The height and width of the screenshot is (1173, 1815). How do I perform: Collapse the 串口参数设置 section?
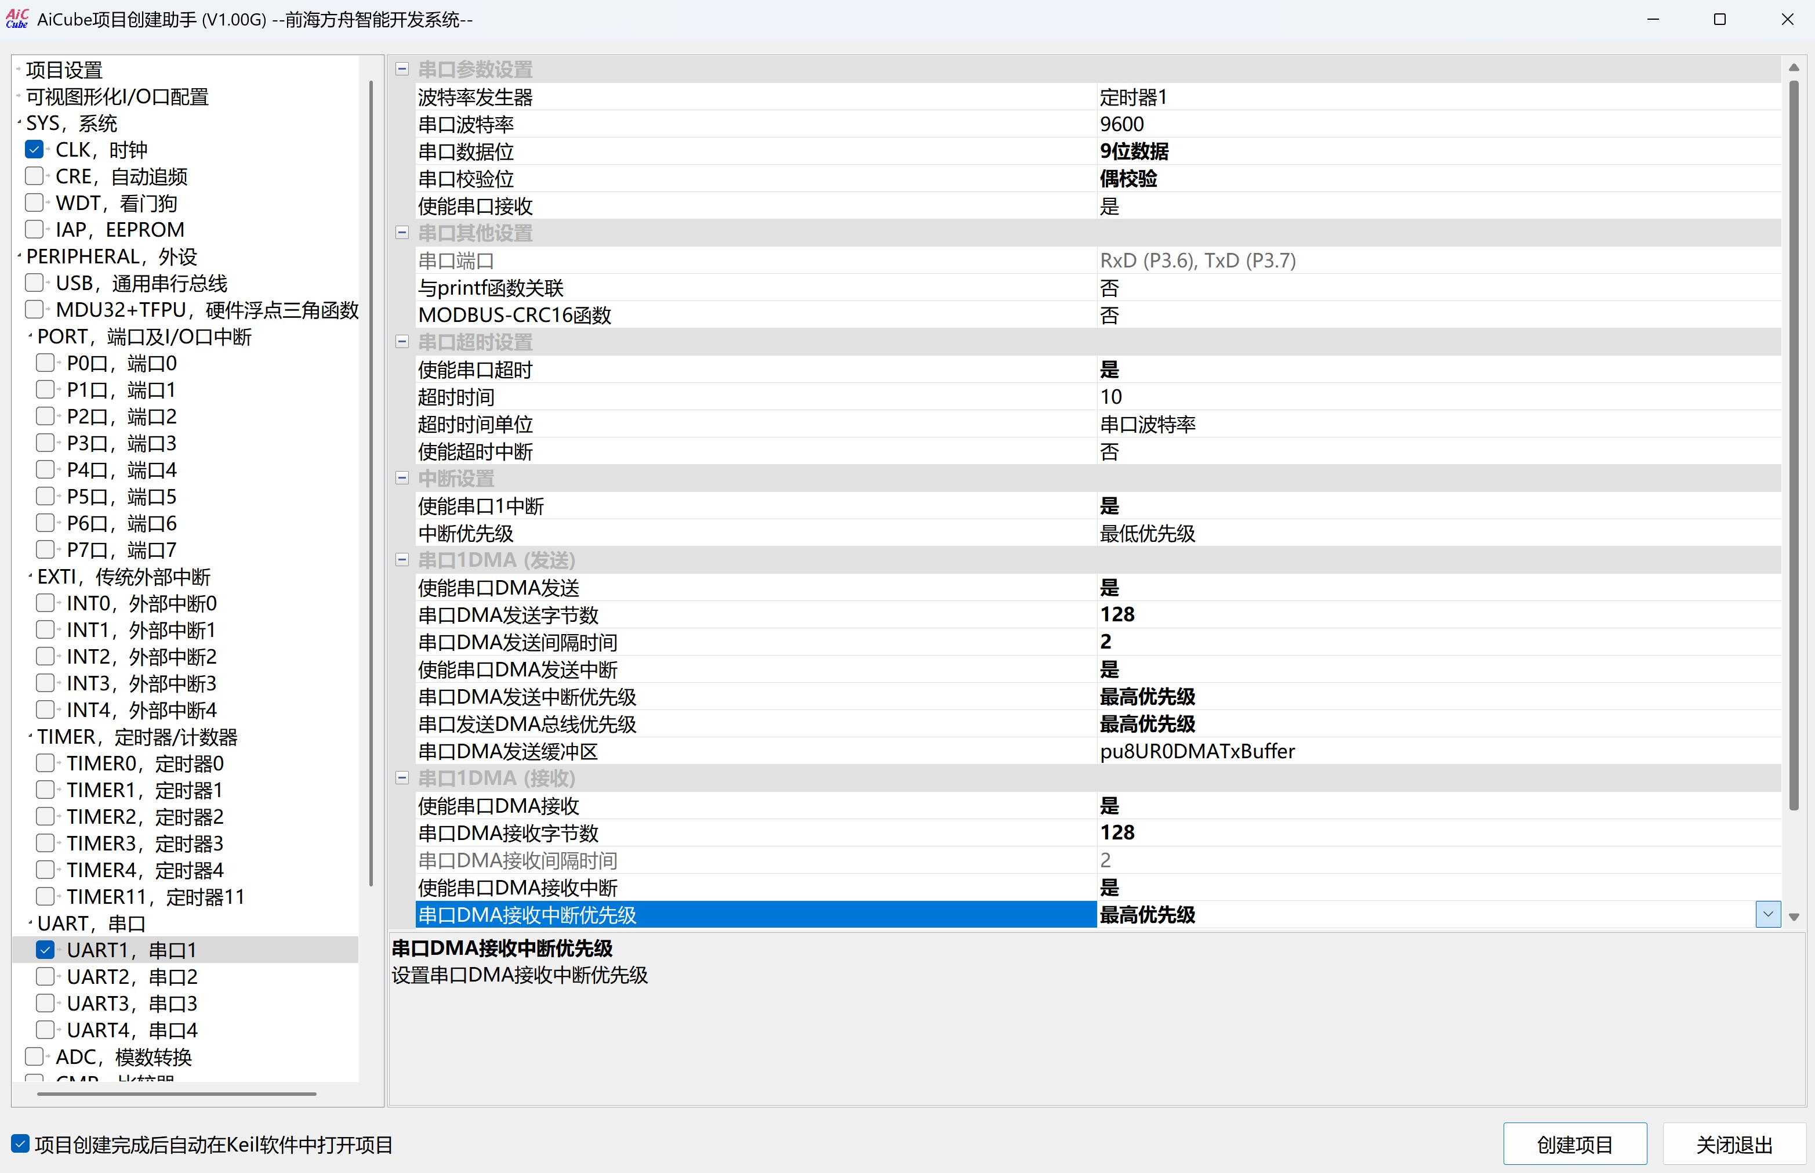402,69
